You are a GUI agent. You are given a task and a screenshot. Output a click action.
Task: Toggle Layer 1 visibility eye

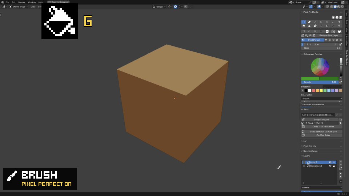pos(330,162)
